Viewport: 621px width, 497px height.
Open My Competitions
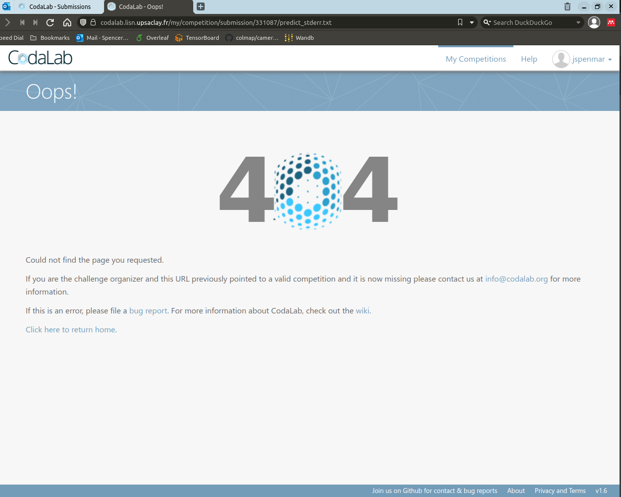(476, 59)
